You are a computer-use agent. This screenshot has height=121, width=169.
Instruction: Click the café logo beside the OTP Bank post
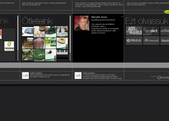coord(78,76)
